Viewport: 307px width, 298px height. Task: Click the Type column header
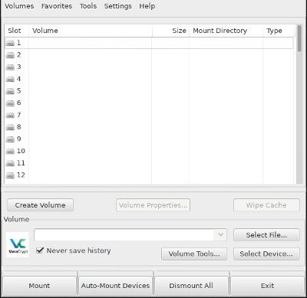(279, 31)
